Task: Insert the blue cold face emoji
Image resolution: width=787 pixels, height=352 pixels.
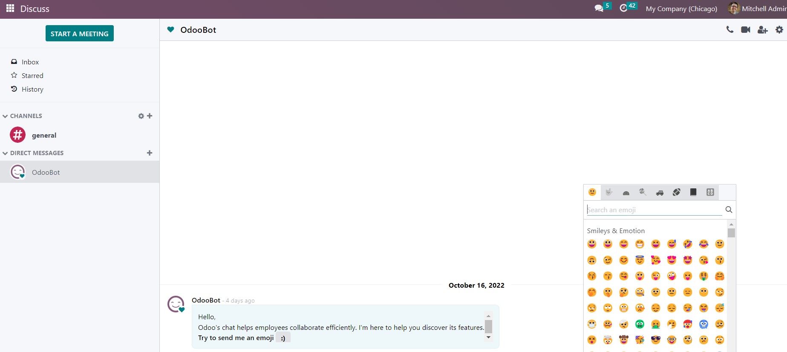Action: pos(704,324)
